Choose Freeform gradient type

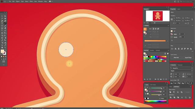point(158,29)
